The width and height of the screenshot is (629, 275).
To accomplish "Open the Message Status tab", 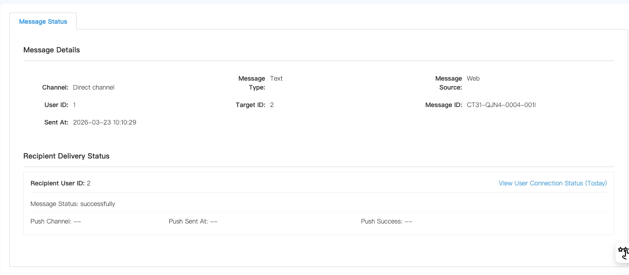I will click(43, 21).
